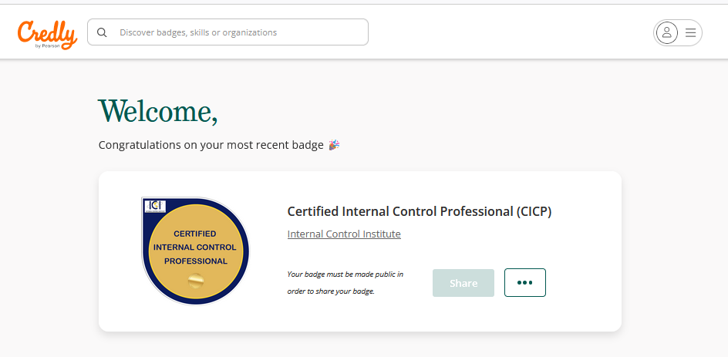Open Certified Internal Control Professional (CICP) title
Screen dimensions: 728x357
point(420,211)
